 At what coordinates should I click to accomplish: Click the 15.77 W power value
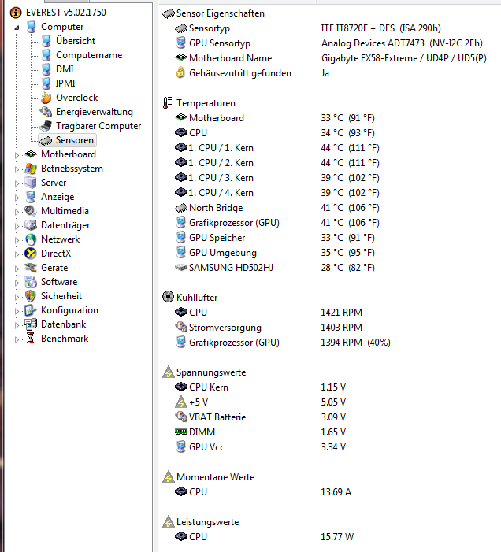[x=337, y=536]
